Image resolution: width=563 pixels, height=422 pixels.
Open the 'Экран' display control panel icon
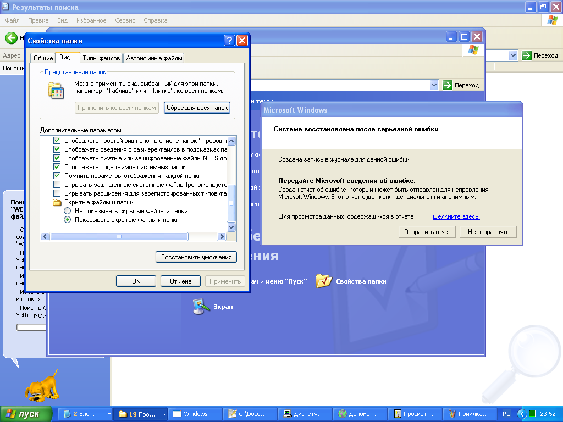click(x=201, y=307)
